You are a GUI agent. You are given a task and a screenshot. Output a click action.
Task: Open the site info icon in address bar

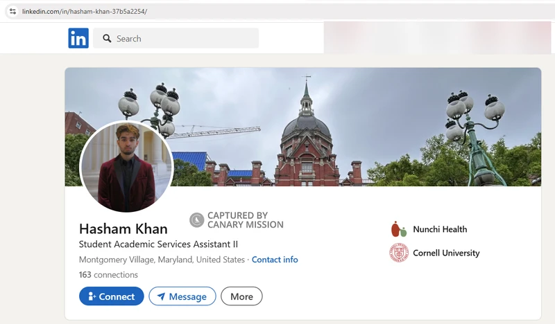[x=12, y=11]
